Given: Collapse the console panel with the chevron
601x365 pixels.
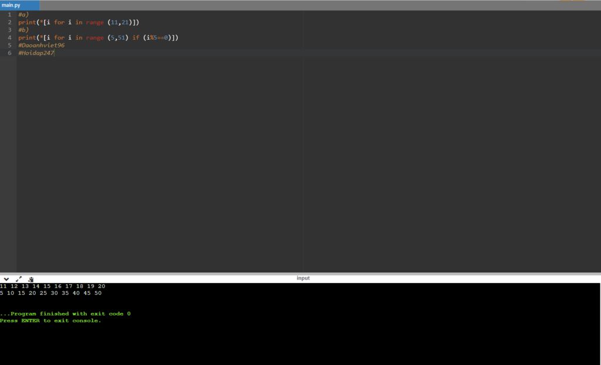Looking at the screenshot, I should coord(6,279).
